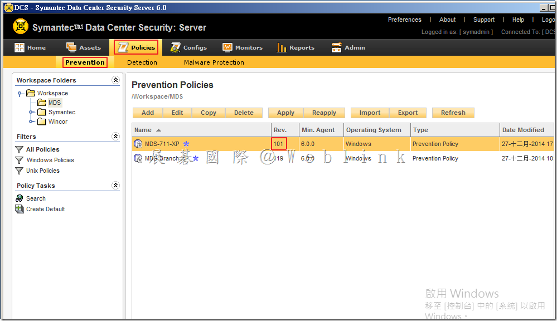Open the Home tab

click(30, 47)
